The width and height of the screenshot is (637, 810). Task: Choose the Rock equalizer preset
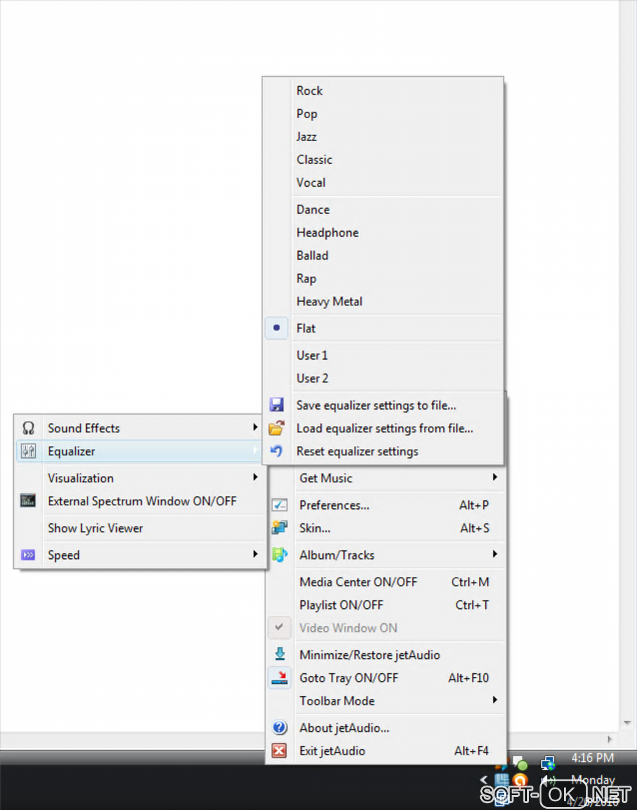coord(383,91)
